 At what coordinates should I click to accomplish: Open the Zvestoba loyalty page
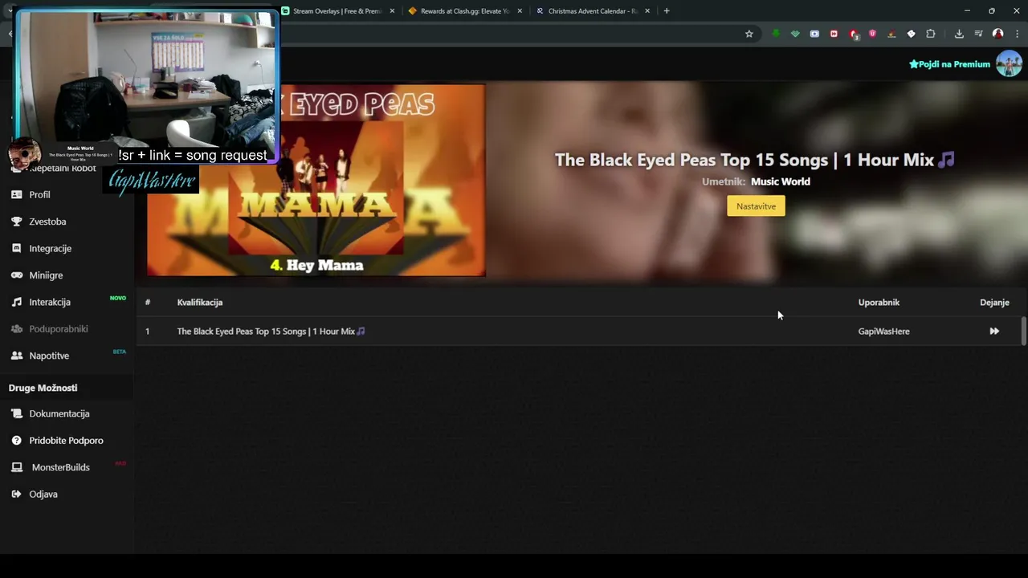[x=47, y=222]
